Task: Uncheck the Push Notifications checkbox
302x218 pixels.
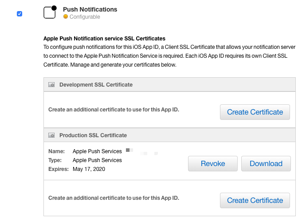Action: (x=20, y=14)
